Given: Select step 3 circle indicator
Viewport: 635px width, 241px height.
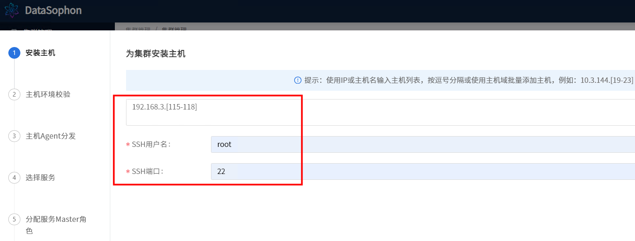Looking at the screenshot, I should pyautogui.click(x=14, y=136).
